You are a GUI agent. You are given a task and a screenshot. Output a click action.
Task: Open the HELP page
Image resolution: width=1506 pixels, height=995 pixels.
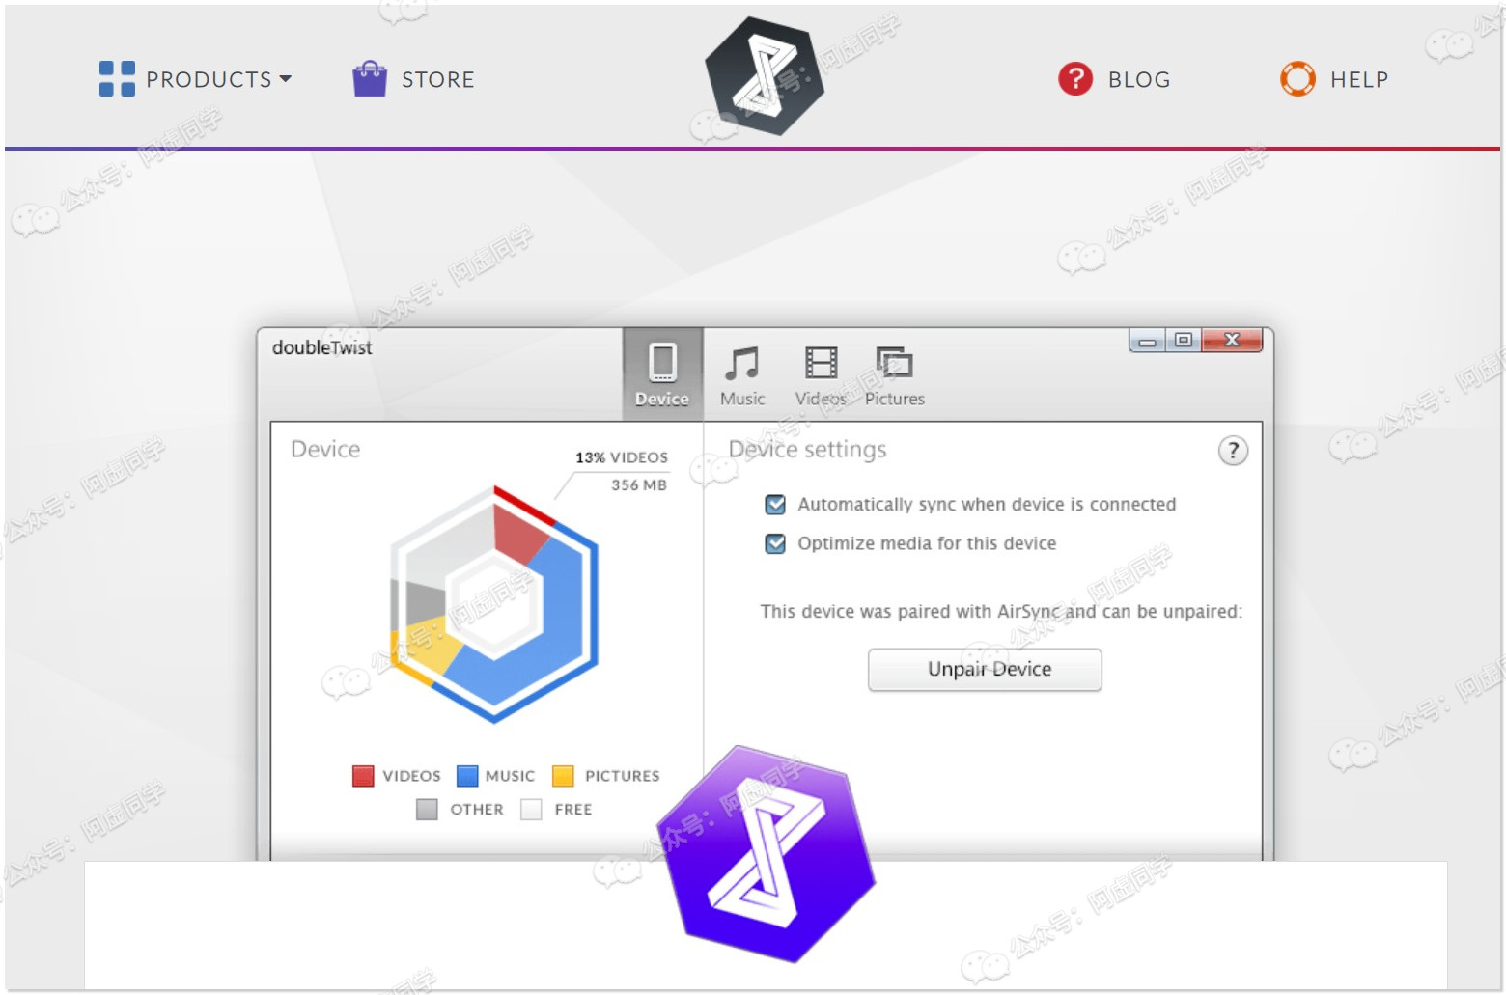click(1359, 79)
